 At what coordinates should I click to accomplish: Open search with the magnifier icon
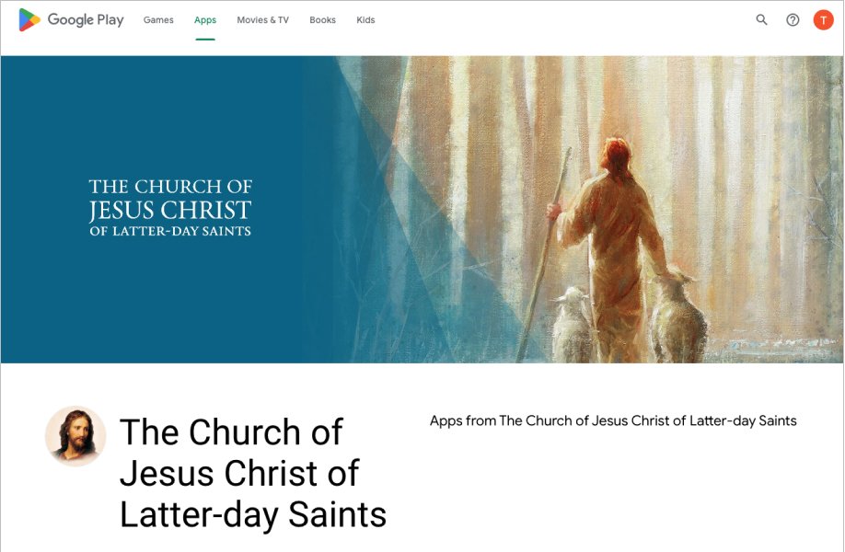coord(761,20)
